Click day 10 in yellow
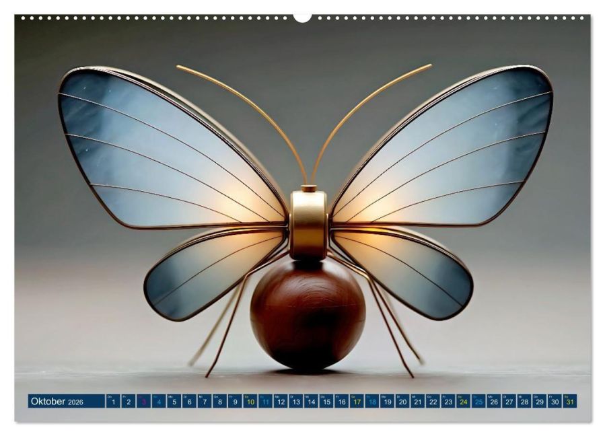Image resolution: width=605 pixels, height=436 pixels. (x=250, y=401)
